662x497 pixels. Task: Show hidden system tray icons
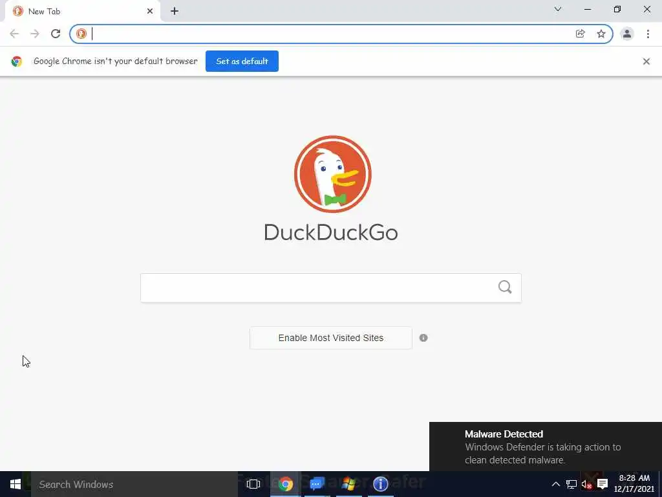(x=555, y=484)
